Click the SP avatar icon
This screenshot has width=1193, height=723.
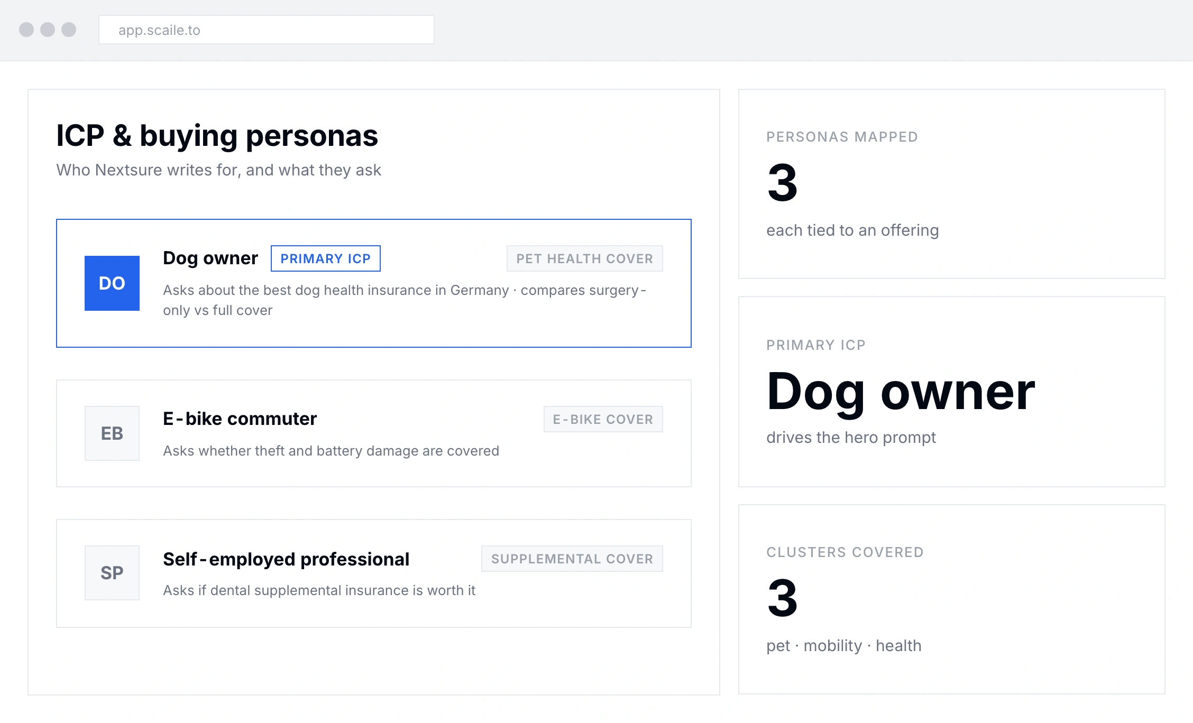point(112,573)
